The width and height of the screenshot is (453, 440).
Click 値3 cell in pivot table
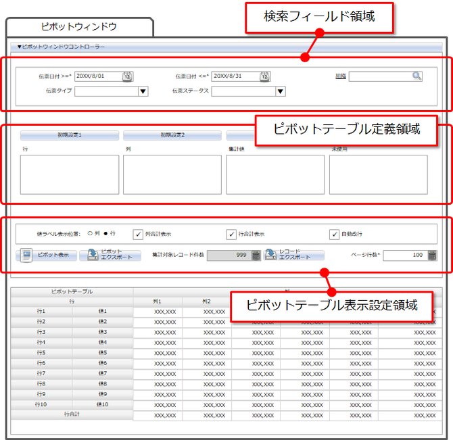[103, 333]
